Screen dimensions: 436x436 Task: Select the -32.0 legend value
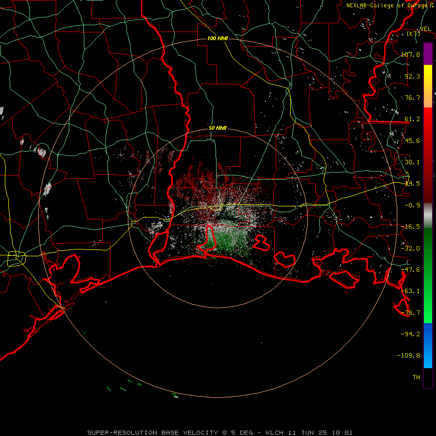pos(410,249)
